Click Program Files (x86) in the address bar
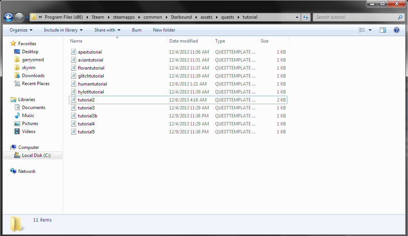Viewport: 408px width, 236px height. 64,17
